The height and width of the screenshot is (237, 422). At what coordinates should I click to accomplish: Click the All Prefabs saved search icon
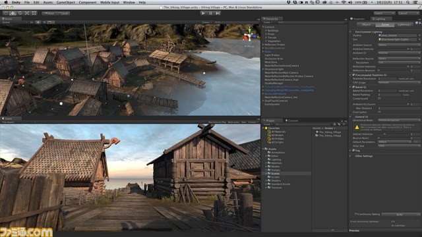coord(269,139)
